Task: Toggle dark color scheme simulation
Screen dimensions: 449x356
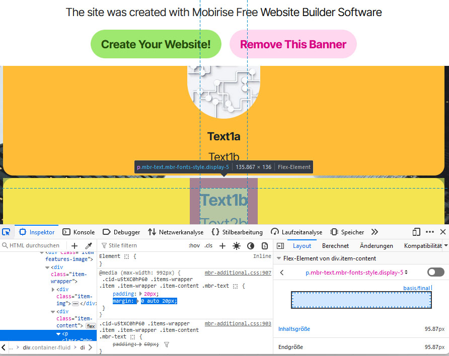Action: pyautogui.click(x=251, y=246)
